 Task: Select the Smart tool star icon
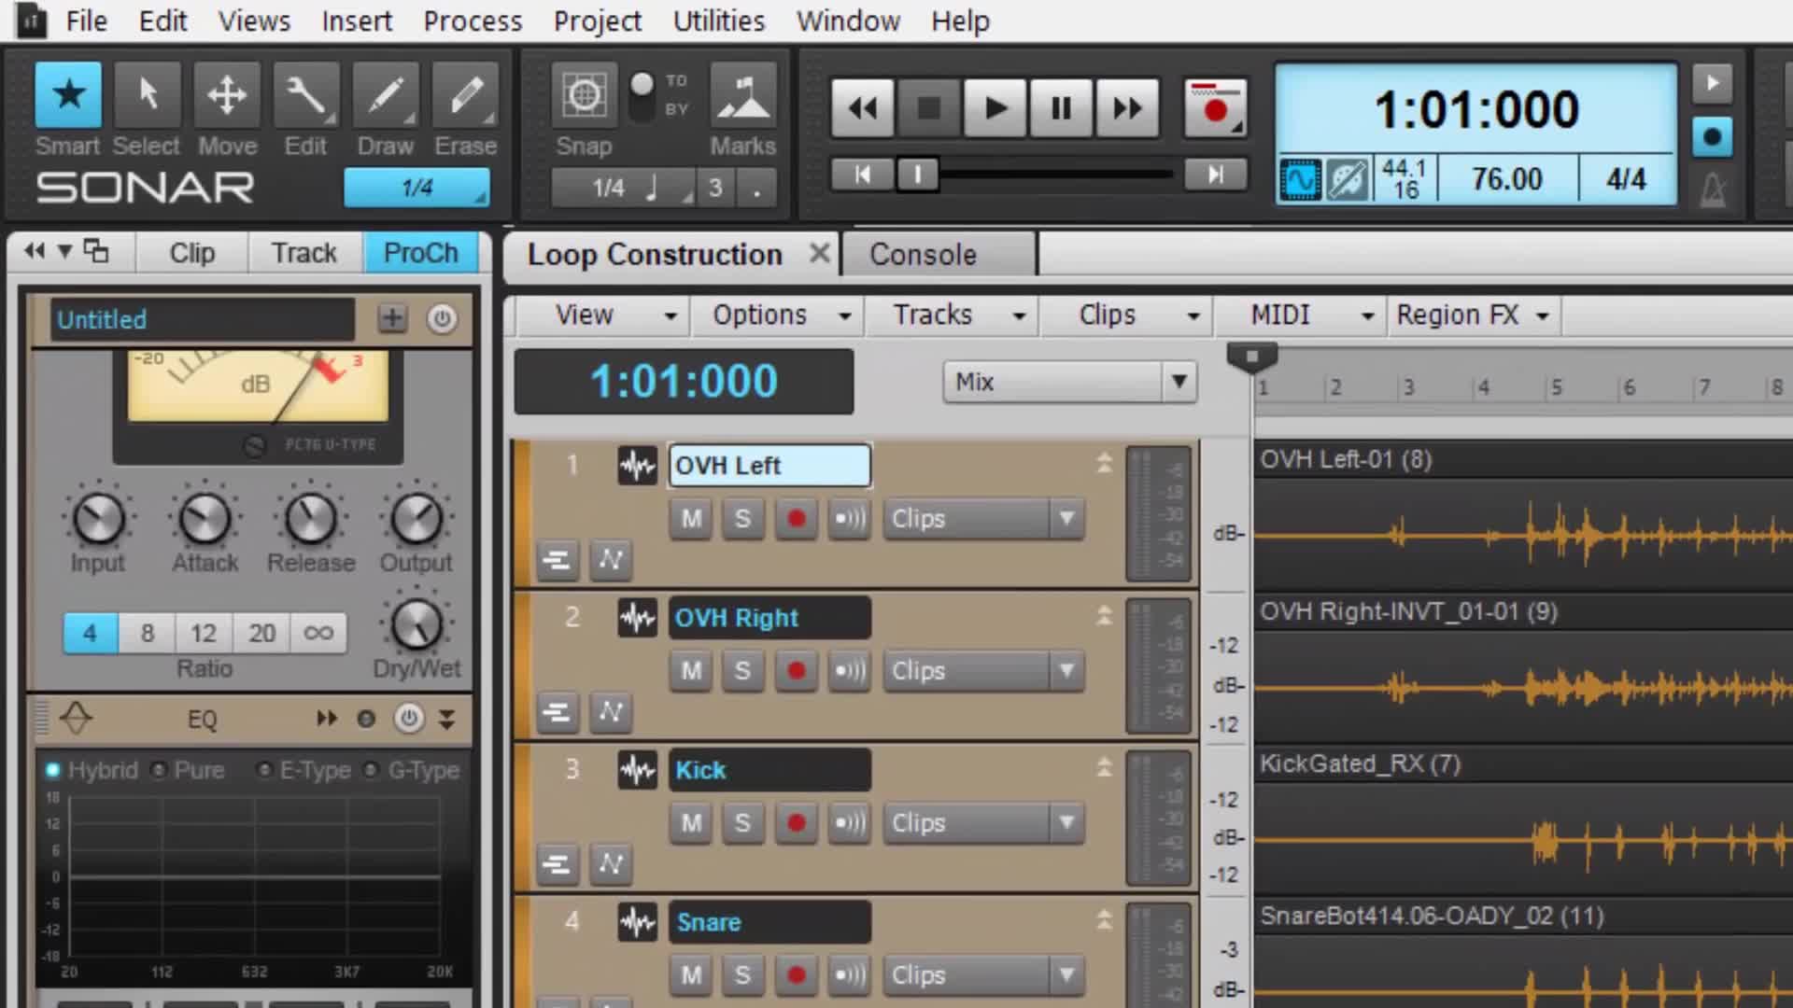68,95
